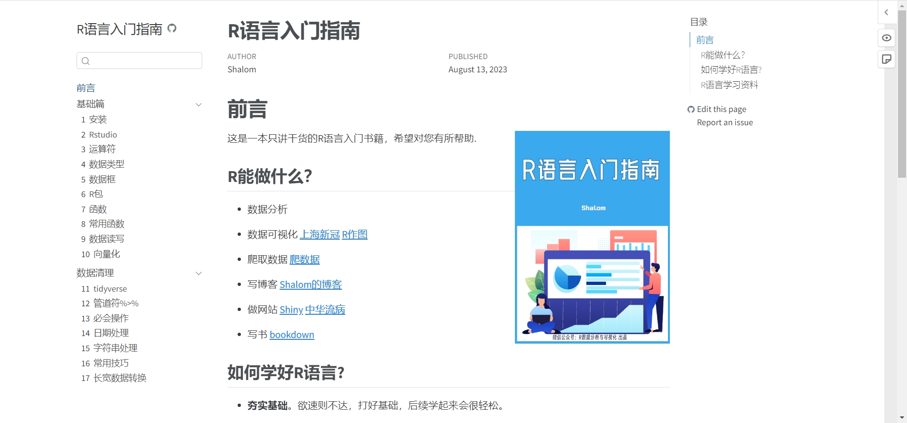Click the search magnifier icon
The image size is (907, 423).
(86, 61)
